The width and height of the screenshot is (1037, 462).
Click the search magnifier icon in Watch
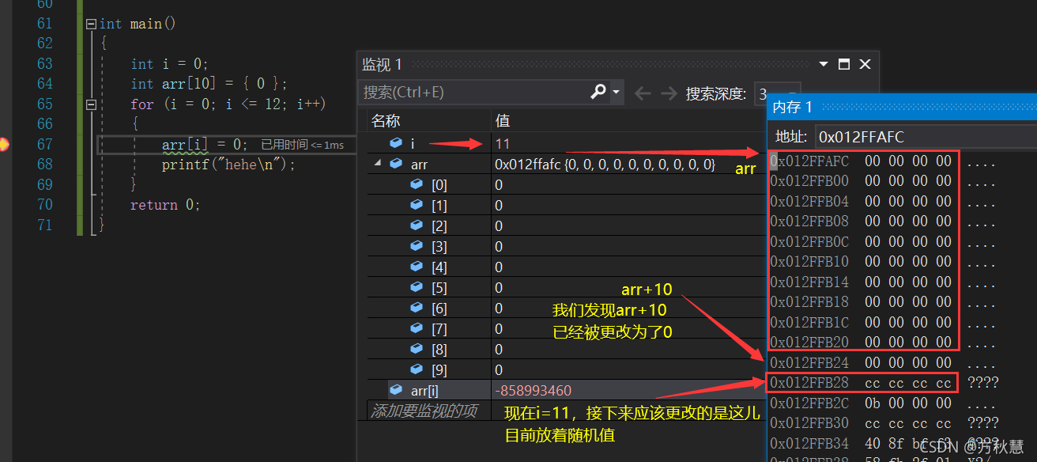pos(598,93)
